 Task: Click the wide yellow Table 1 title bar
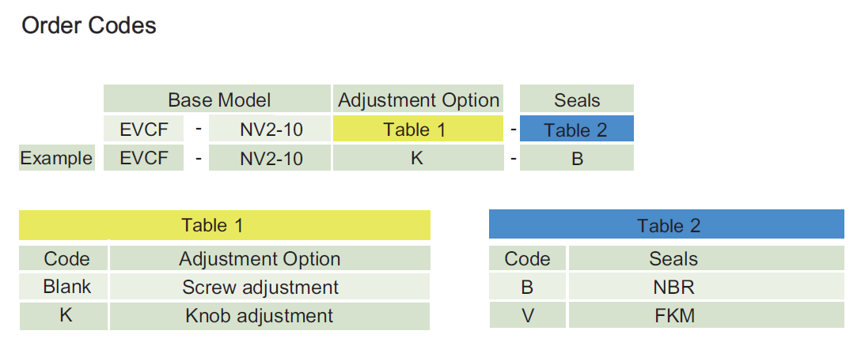coord(224,225)
